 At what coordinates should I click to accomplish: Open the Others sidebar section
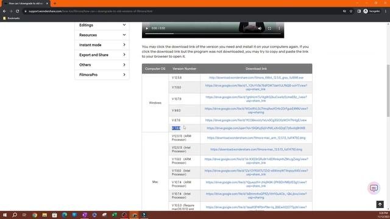click(102, 65)
